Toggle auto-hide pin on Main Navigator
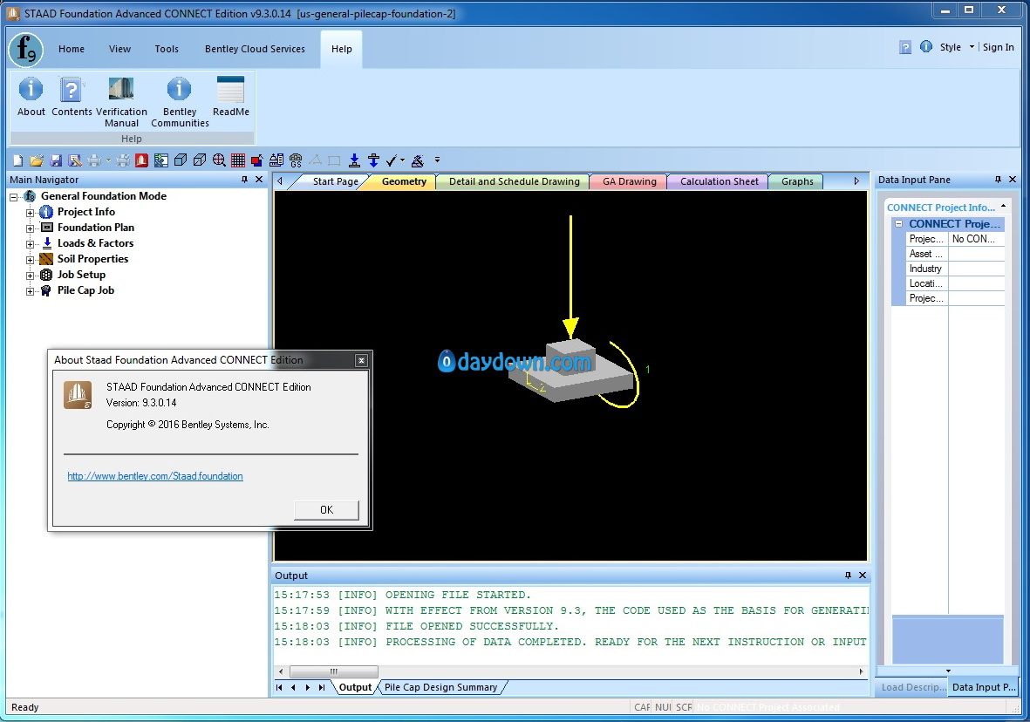This screenshot has width=1030, height=722. coord(244,180)
